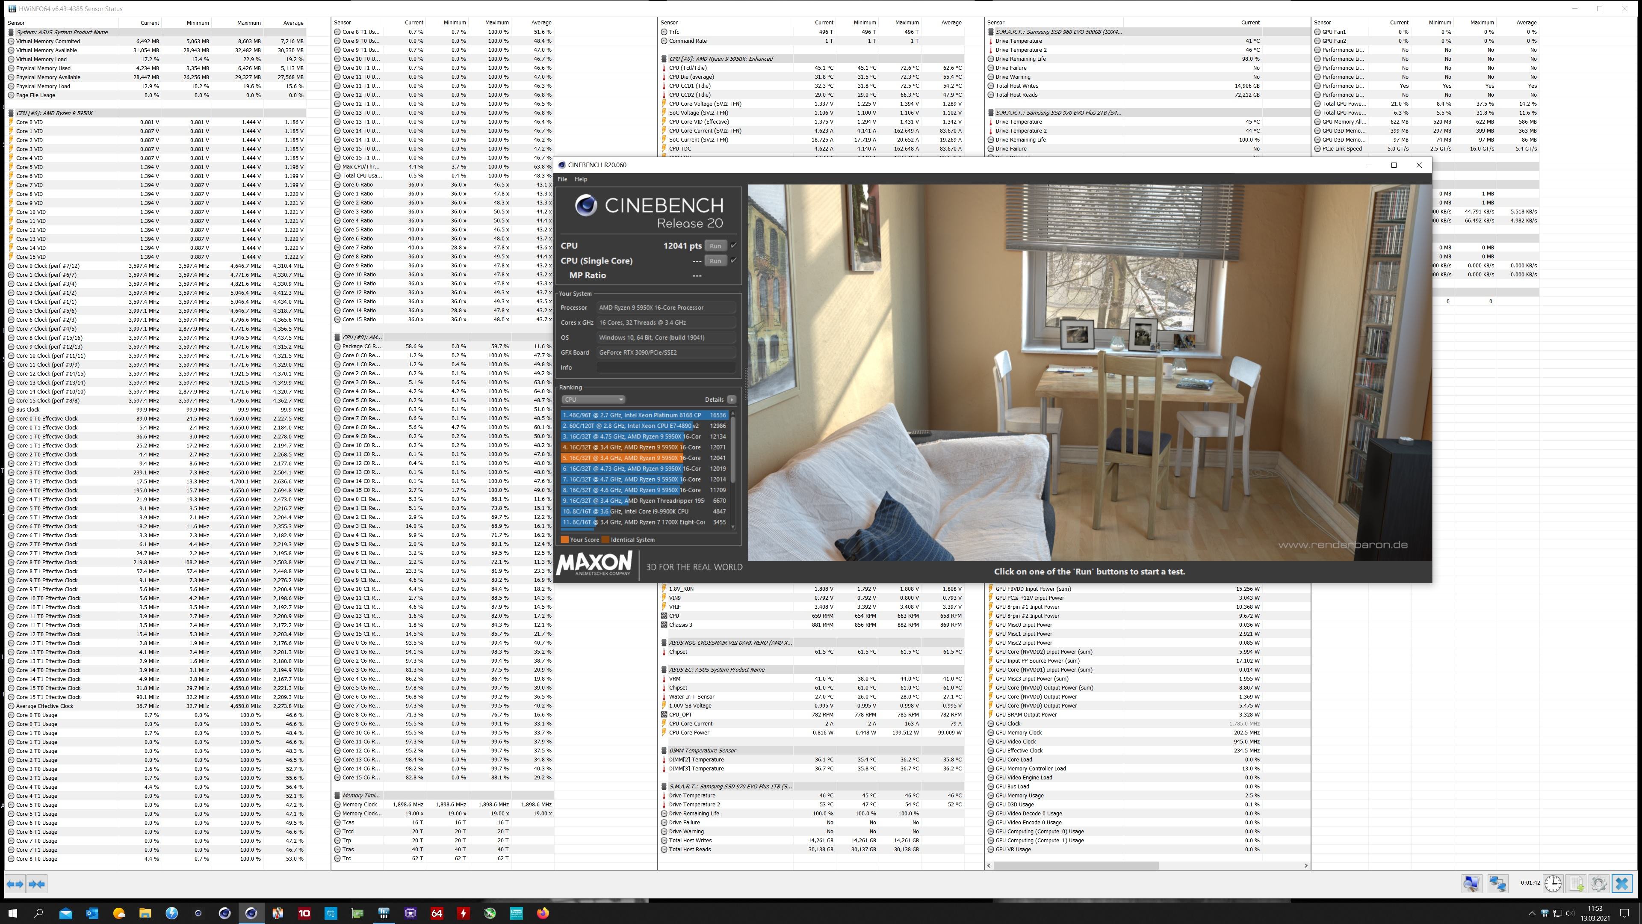This screenshot has width=1642, height=924.
Task: Open HWiNFO sensor settings gear icon
Action: 1599,884
